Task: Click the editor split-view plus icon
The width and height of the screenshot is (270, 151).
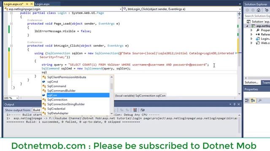Action: pyautogui.click(x=239, y=14)
